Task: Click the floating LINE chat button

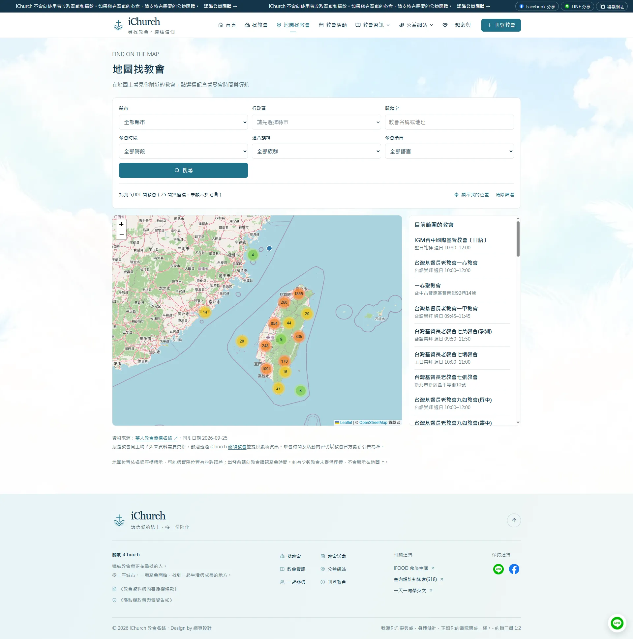Action: pos(617,623)
